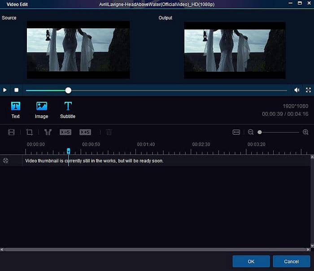
Task: Click the Split clip tool
Action: pyautogui.click(x=48, y=132)
